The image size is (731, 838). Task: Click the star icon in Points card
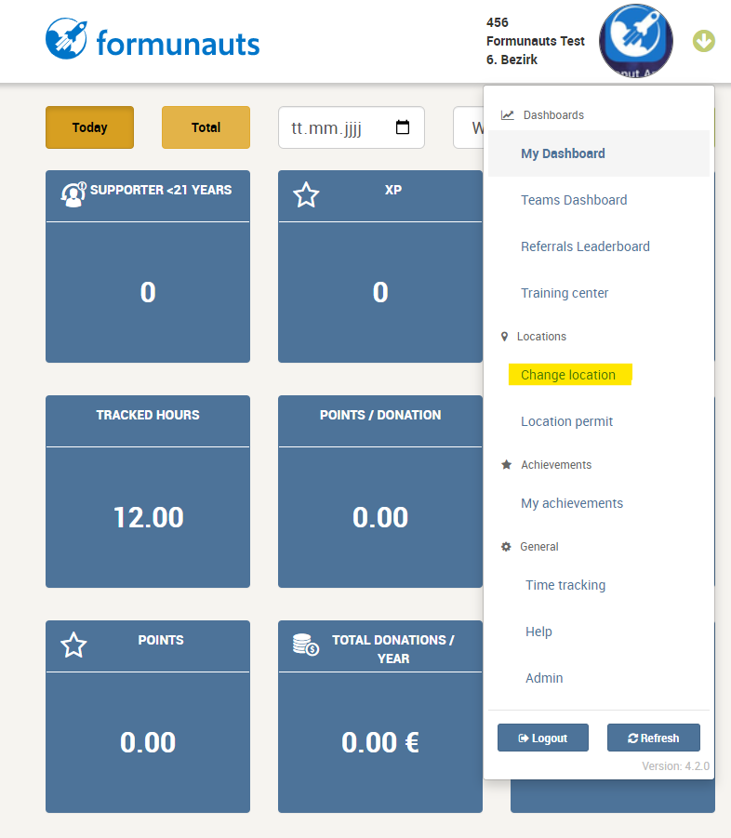[x=73, y=645]
